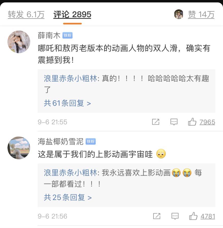223x228 pixels.
Task: Tap 铁粉 badge beside 海盐椰奶雪泥
Action: point(90,142)
